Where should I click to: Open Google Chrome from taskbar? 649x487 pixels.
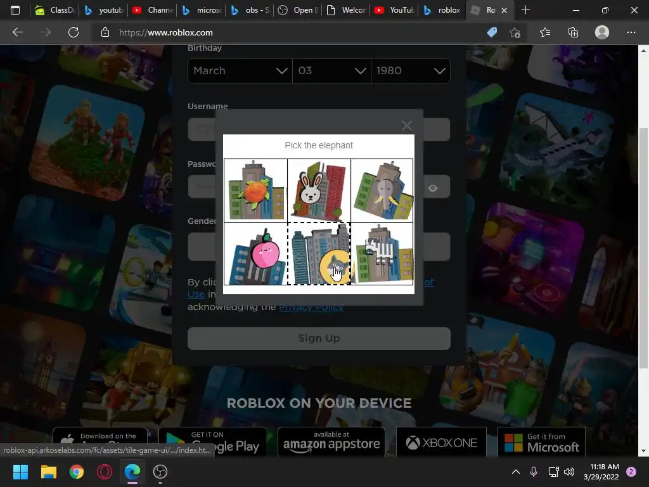[x=77, y=472]
